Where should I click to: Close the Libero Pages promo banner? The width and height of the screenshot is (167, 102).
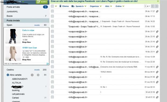coord(158,1)
